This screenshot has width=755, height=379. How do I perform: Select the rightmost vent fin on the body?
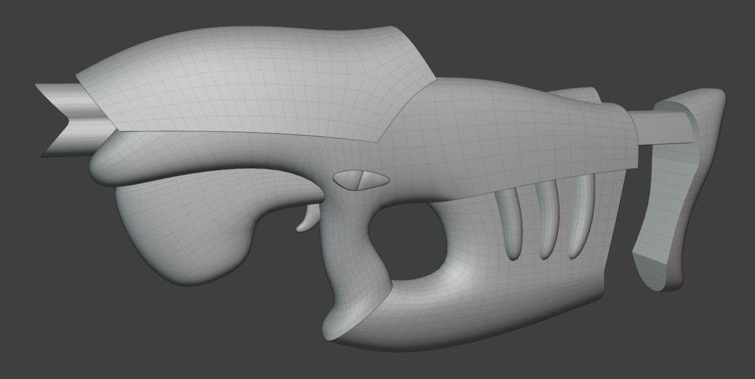tap(583, 216)
